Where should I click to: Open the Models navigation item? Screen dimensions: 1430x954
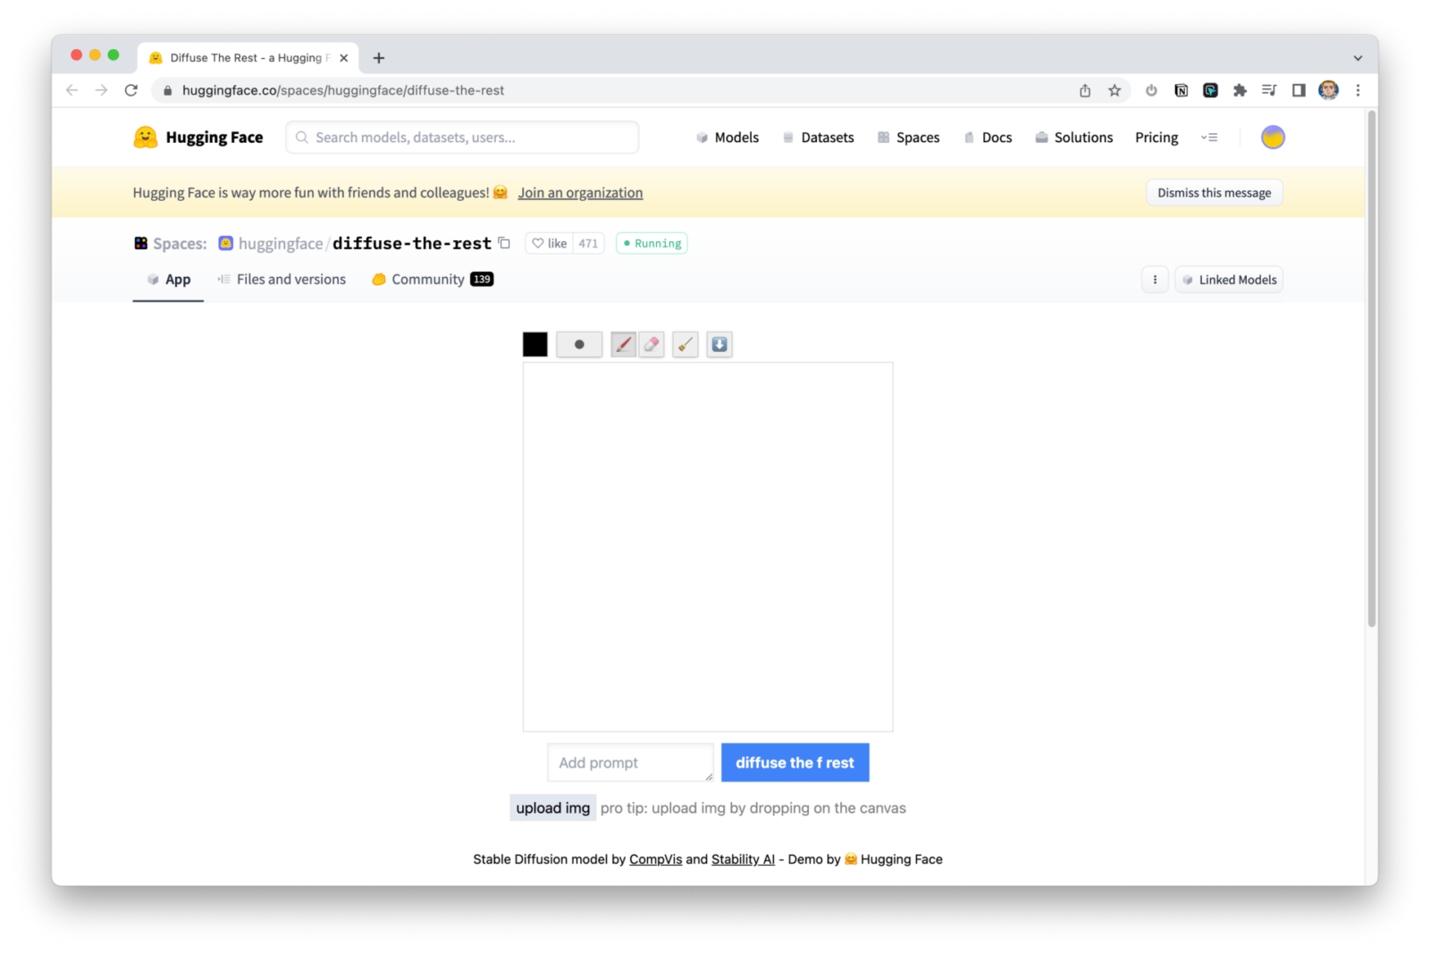coord(728,138)
